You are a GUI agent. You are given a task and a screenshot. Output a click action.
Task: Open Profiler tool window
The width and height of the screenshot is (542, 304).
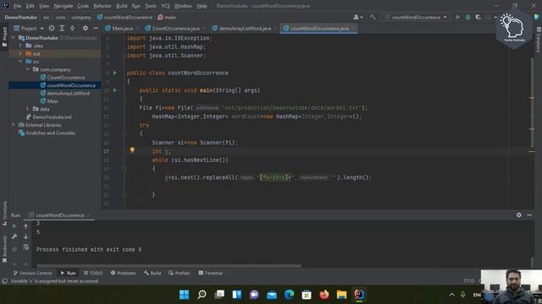179,273
